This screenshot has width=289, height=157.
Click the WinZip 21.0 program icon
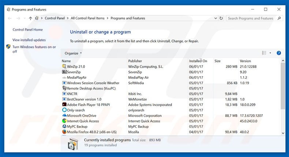coord(64,66)
